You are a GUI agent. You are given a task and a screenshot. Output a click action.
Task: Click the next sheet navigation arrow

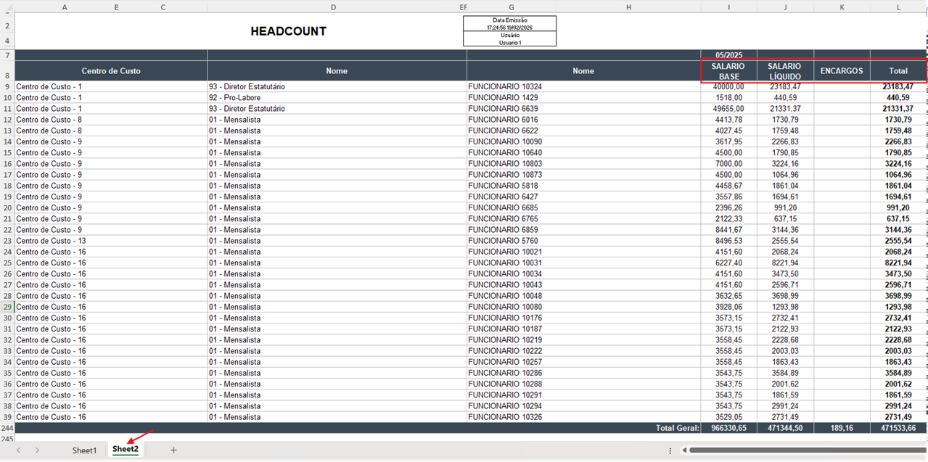point(38,450)
